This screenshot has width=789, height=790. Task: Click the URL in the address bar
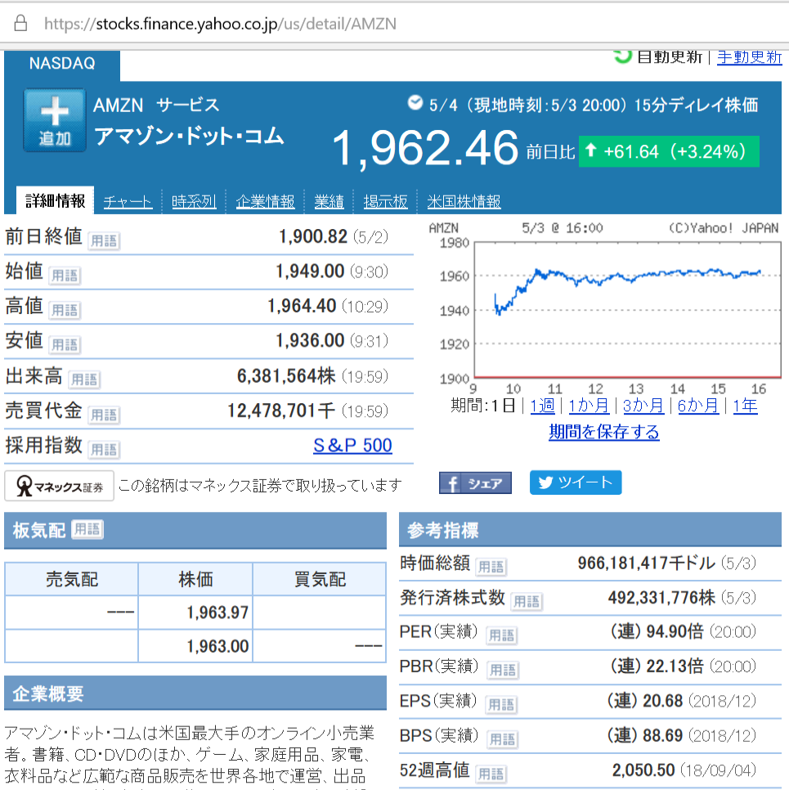220,24
